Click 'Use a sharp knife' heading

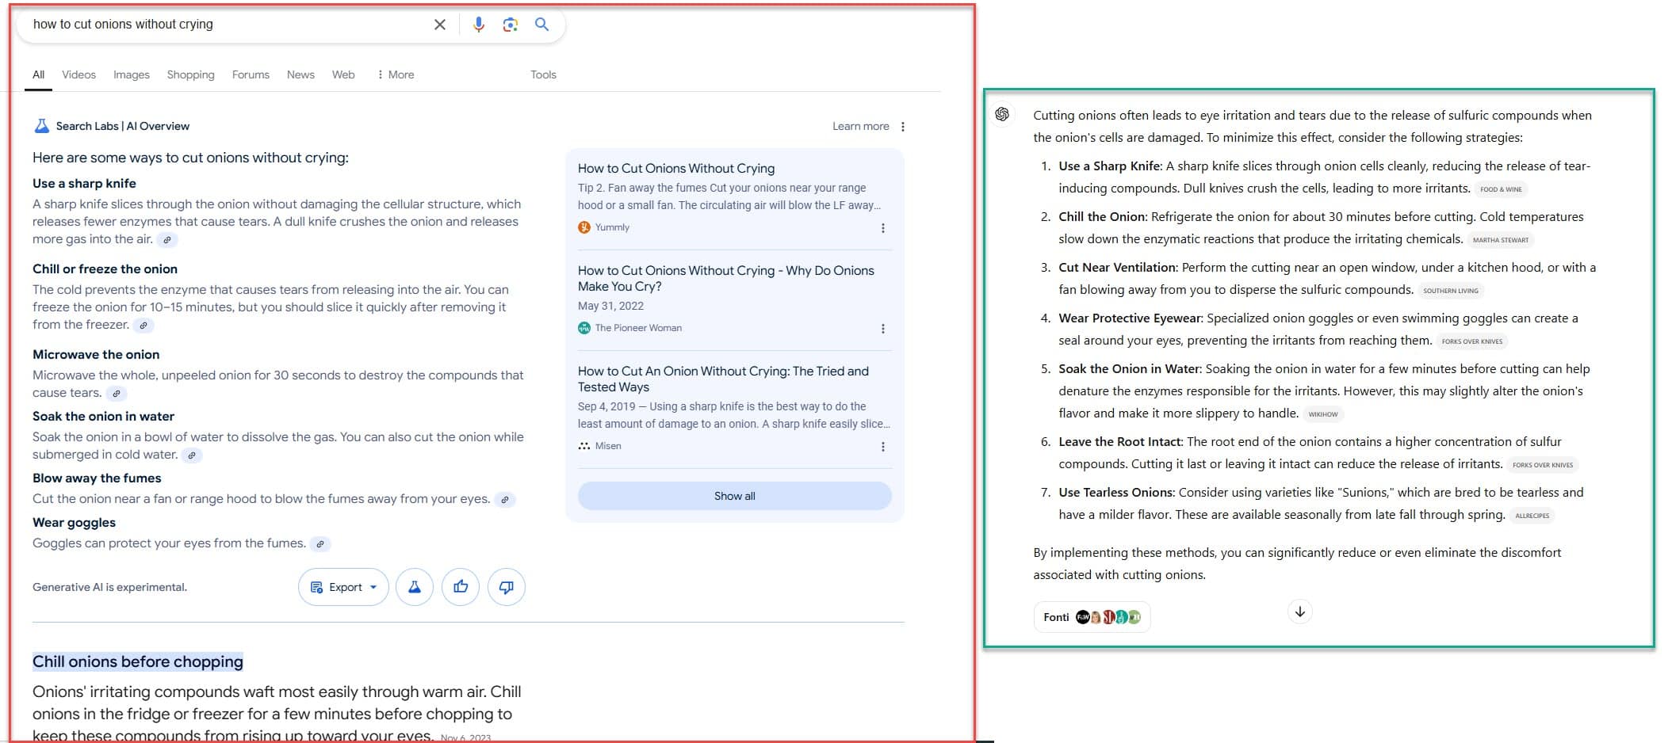84,183
